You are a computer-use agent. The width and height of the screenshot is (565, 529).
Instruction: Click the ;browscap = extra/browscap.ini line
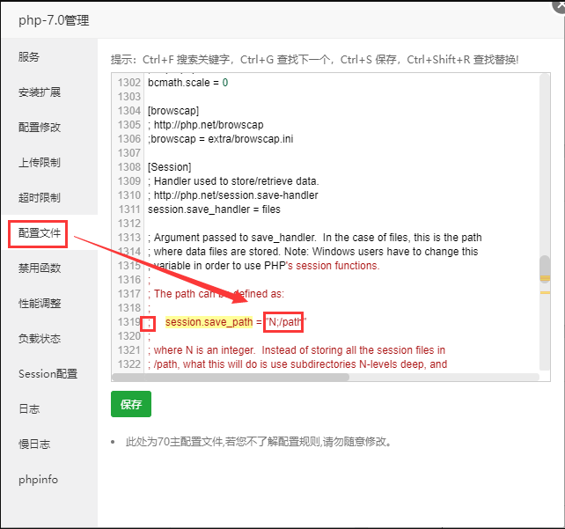coord(221,139)
